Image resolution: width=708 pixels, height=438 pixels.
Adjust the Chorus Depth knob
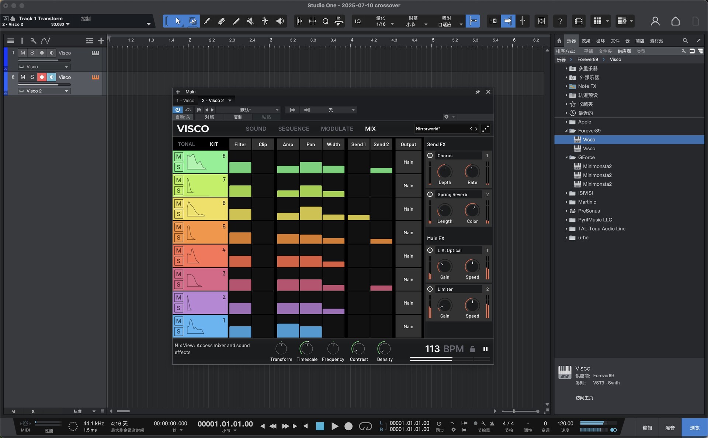tap(444, 171)
